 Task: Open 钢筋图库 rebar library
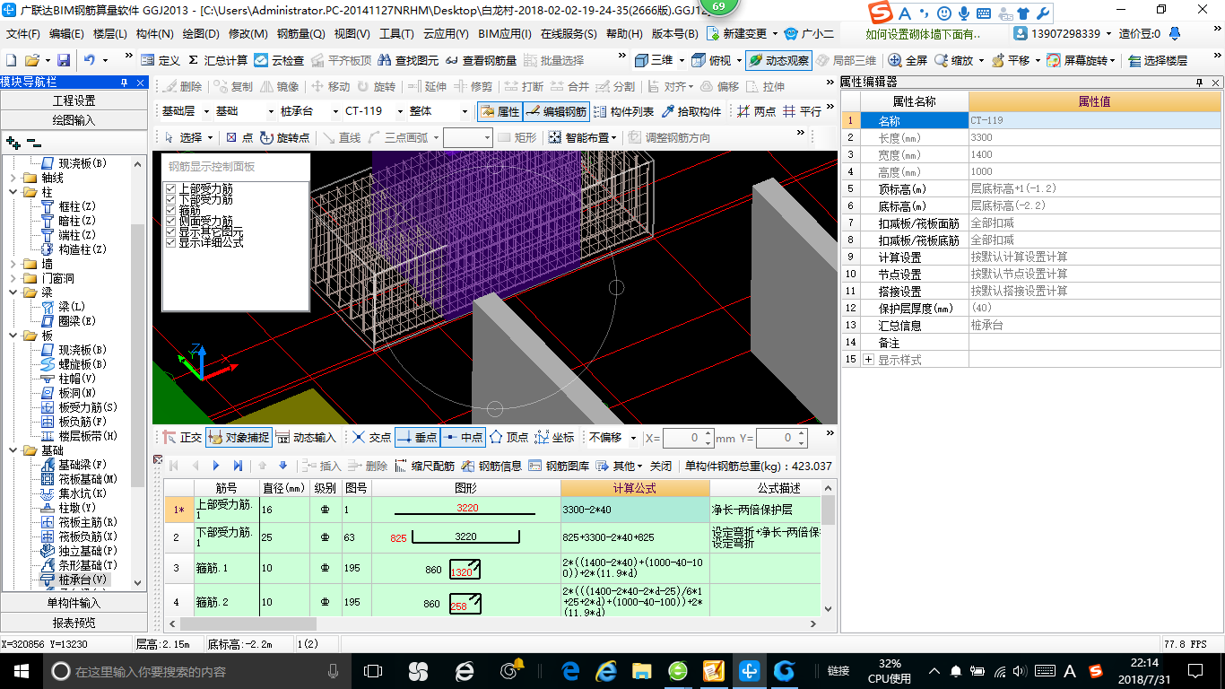[559, 466]
